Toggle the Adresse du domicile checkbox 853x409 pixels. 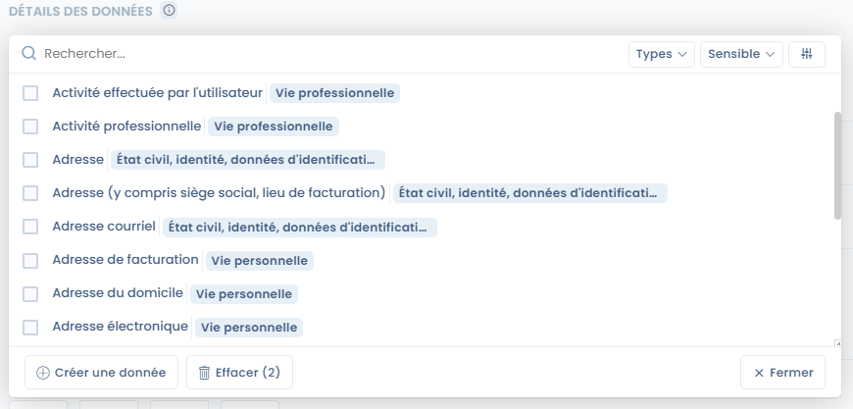click(x=30, y=293)
